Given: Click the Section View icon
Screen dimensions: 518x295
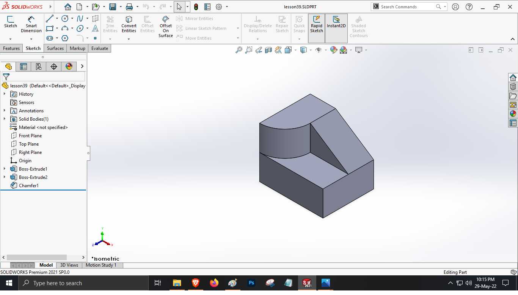Looking at the screenshot, I should (268, 50).
